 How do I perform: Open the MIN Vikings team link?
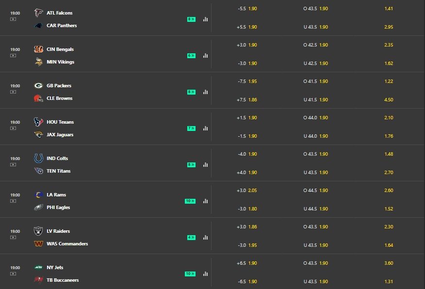tap(61, 62)
